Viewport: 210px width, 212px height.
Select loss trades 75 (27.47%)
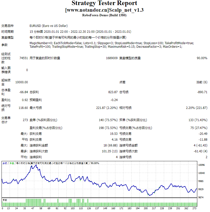[x=199, y=128]
